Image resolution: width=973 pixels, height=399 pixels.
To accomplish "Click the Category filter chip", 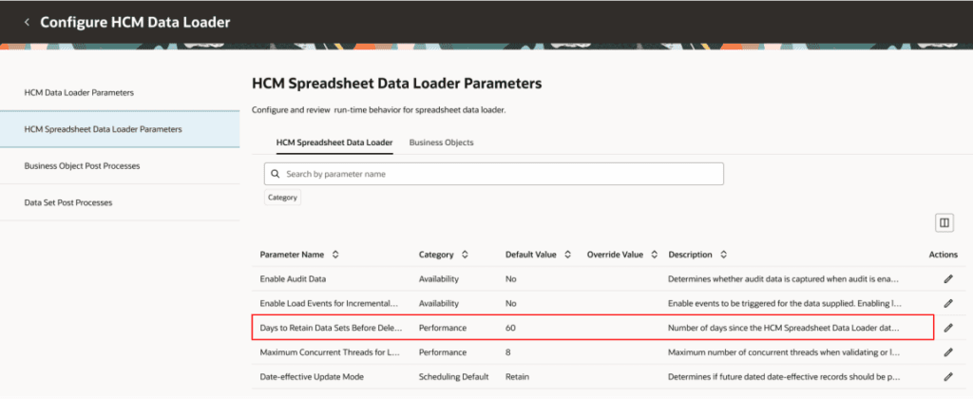I will pyautogui.click(x=282, y=198).
